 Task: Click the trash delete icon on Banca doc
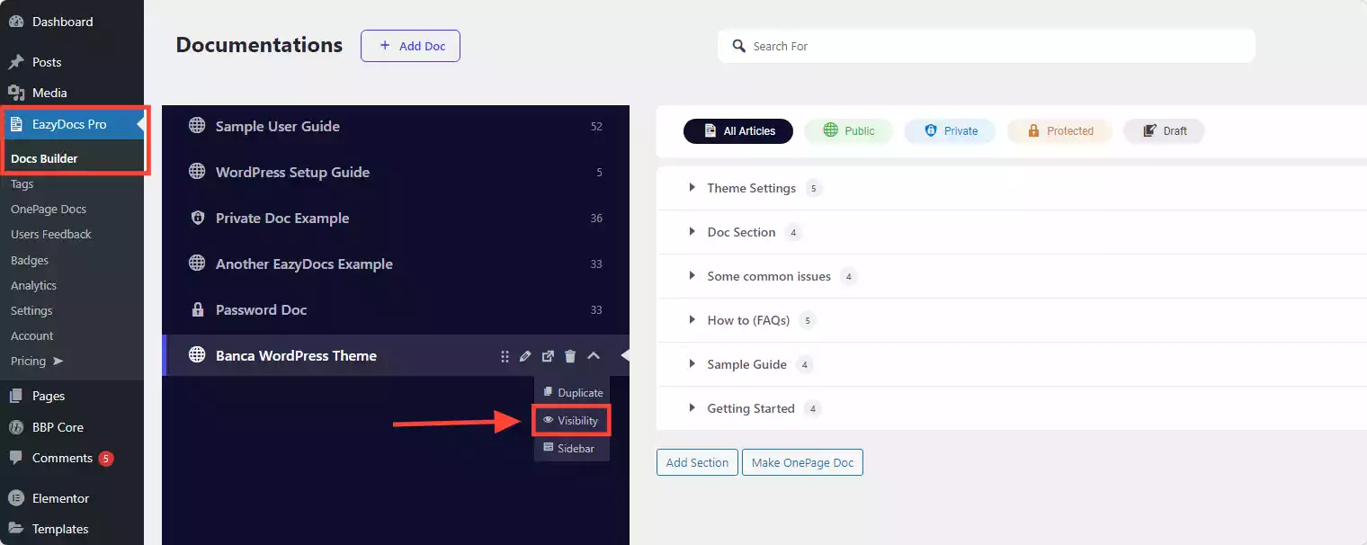pos(570,356)
